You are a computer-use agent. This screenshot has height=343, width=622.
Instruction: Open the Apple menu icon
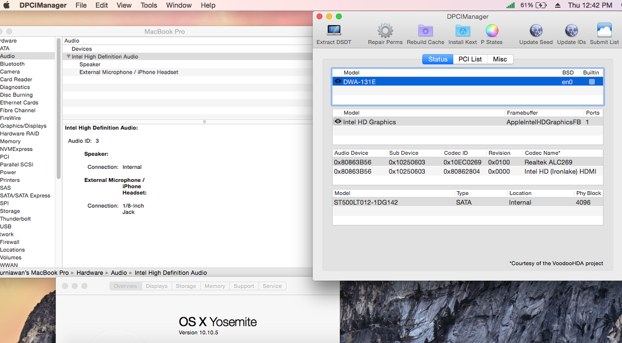pyautogui.click(x=7, y=5)
